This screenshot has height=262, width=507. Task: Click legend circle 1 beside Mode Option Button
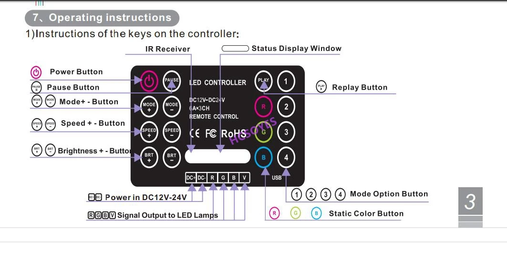point(297,194)
